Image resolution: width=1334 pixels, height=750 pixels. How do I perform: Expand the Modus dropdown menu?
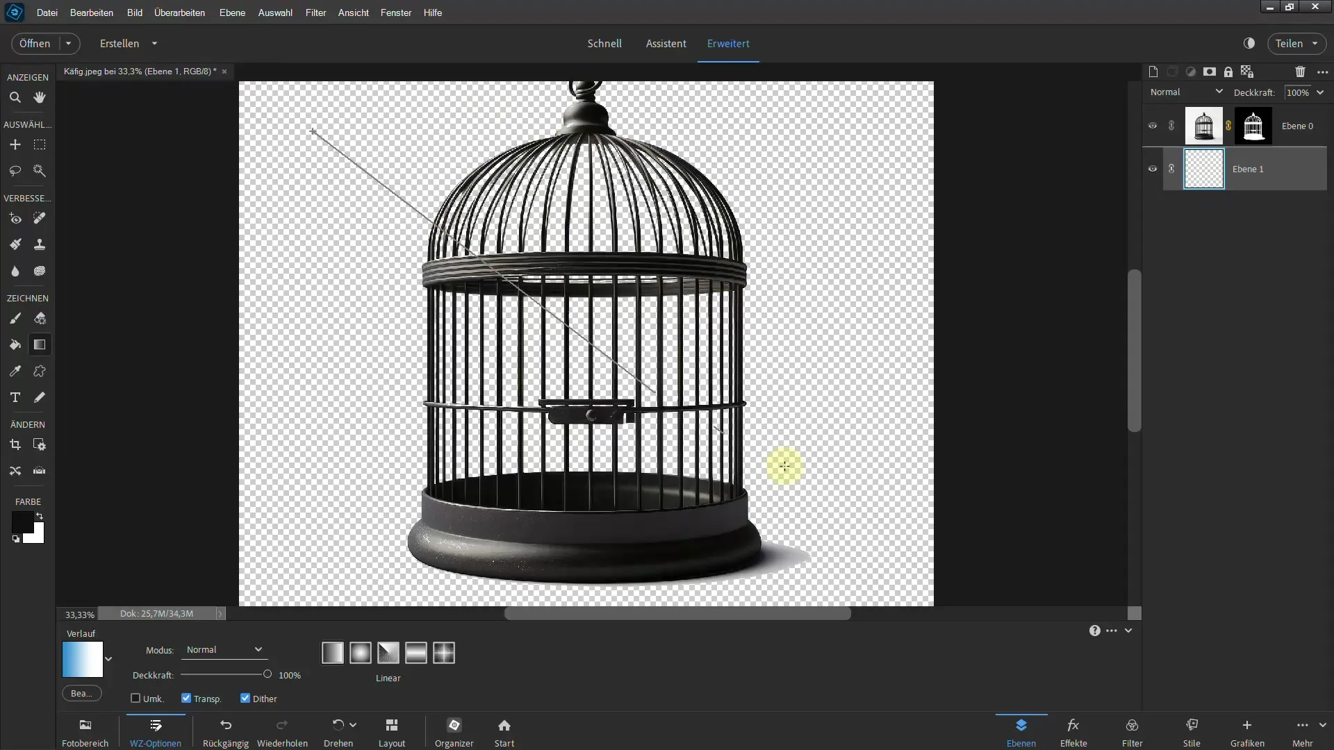222,649
